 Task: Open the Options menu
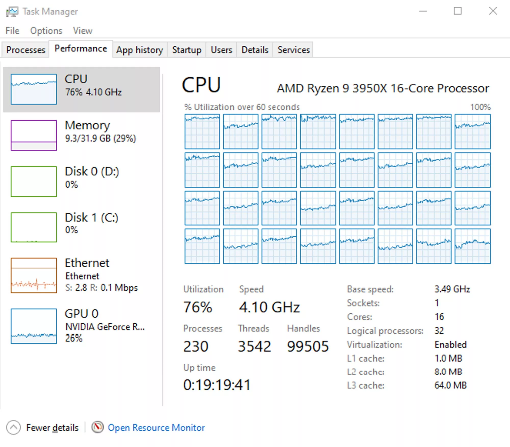coord(46,31)
